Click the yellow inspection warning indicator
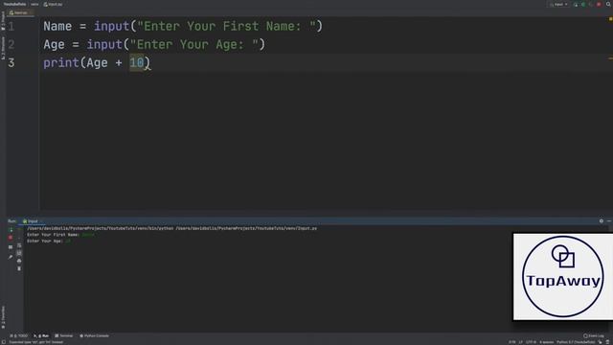613x345 pixels. pyautogui.click(x=610, y=19)
